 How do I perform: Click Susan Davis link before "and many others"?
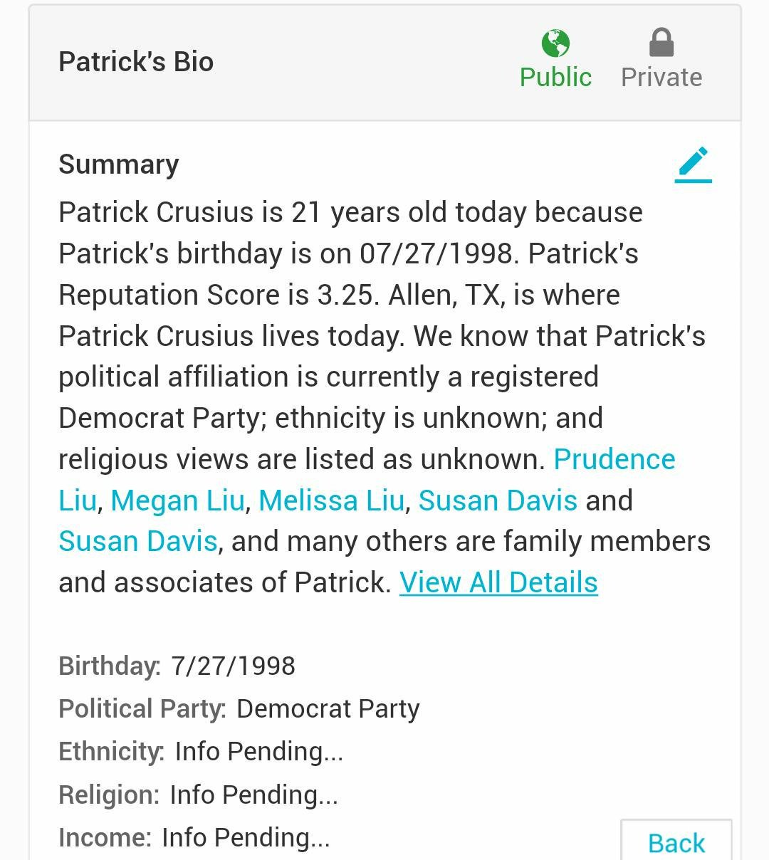click(137, 541)
